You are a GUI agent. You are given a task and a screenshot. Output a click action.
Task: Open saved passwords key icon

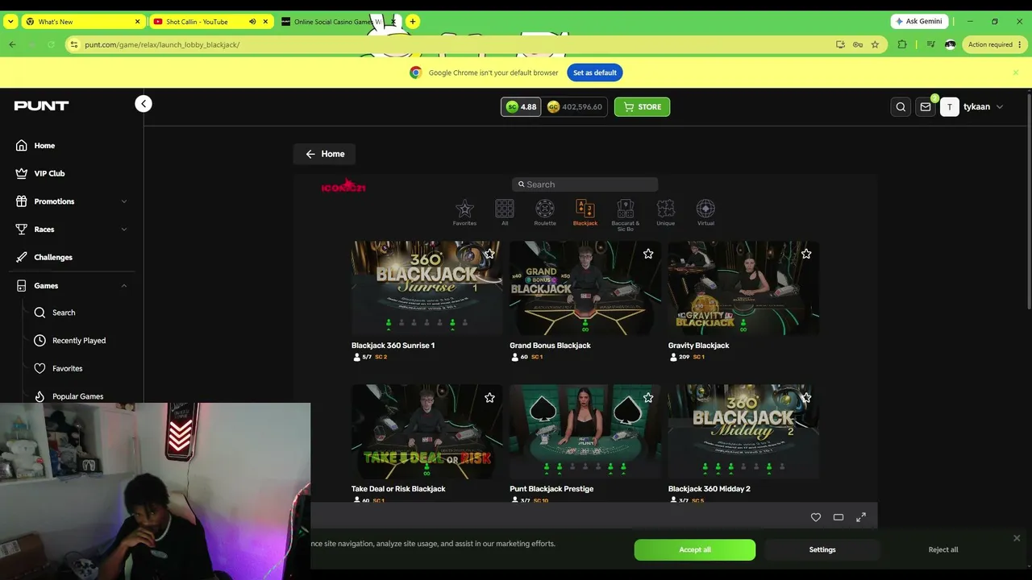click(x=858, y=44)
